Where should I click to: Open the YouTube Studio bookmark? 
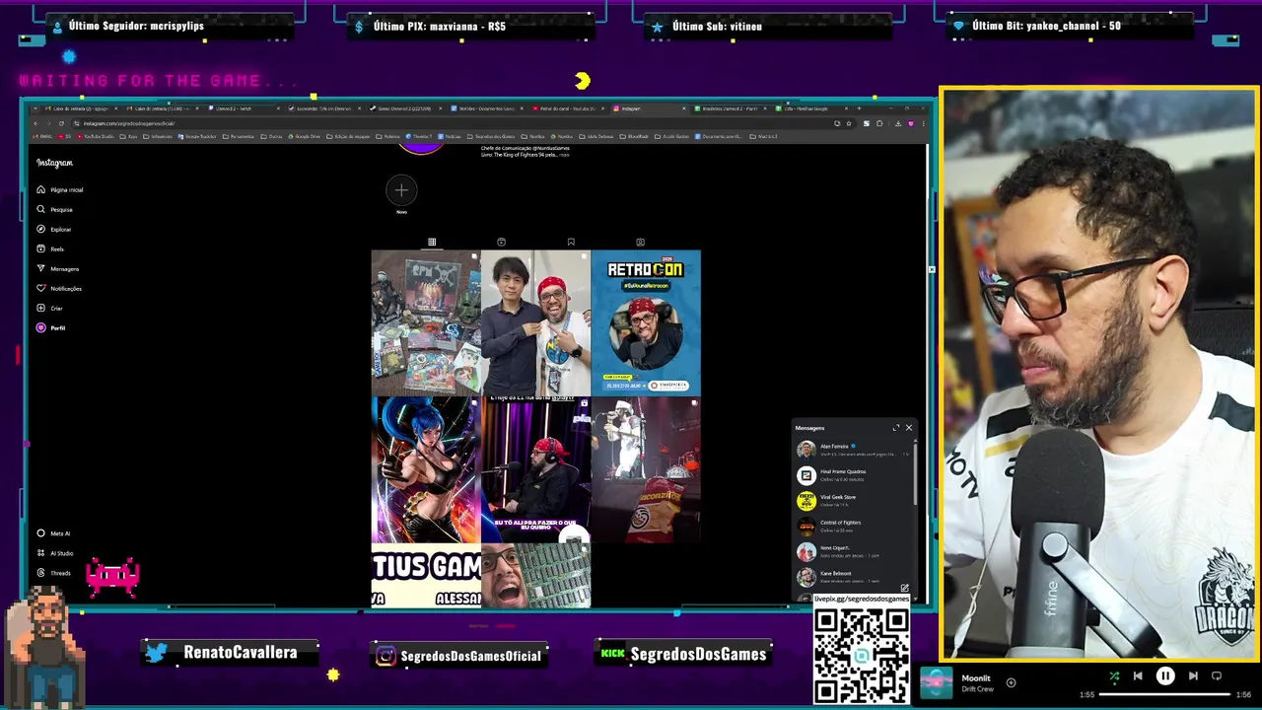(94, 136)
